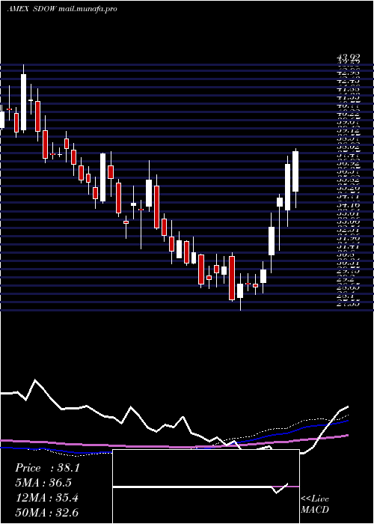Select the '5MA : 36.5' value

point(43,483)
